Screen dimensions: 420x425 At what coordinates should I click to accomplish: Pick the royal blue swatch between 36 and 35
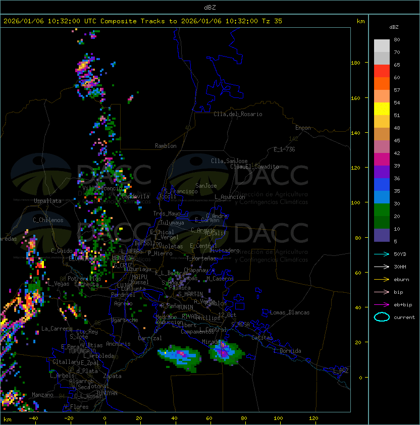[x=382, y=184]
